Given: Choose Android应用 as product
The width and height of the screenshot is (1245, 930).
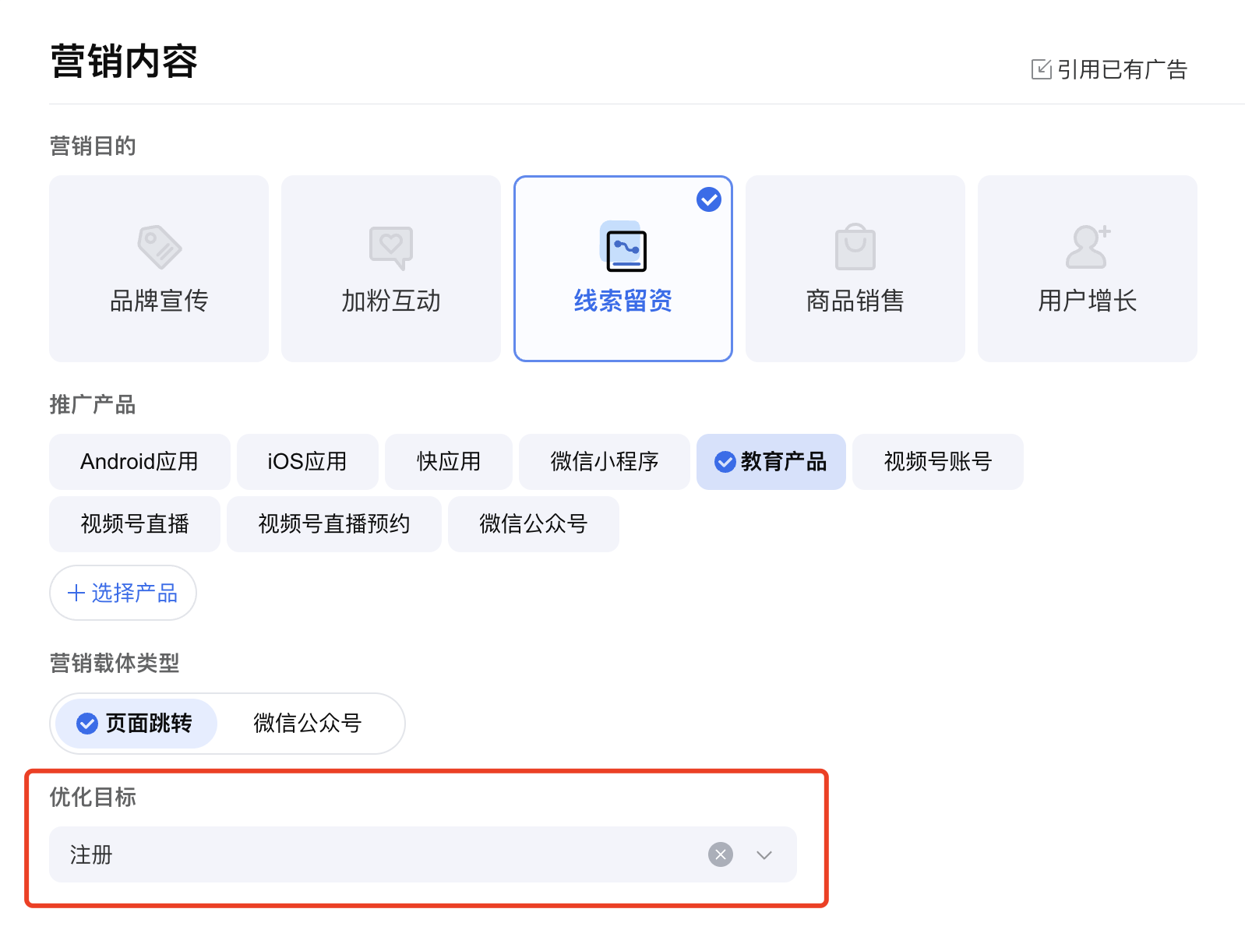Looking at the screenshot, I should 139,462.
